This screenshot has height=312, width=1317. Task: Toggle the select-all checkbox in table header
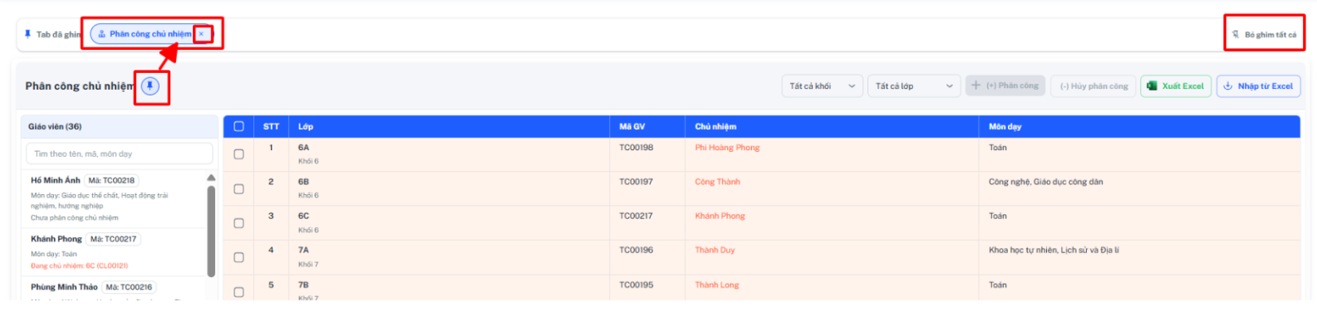pos(238,127)
